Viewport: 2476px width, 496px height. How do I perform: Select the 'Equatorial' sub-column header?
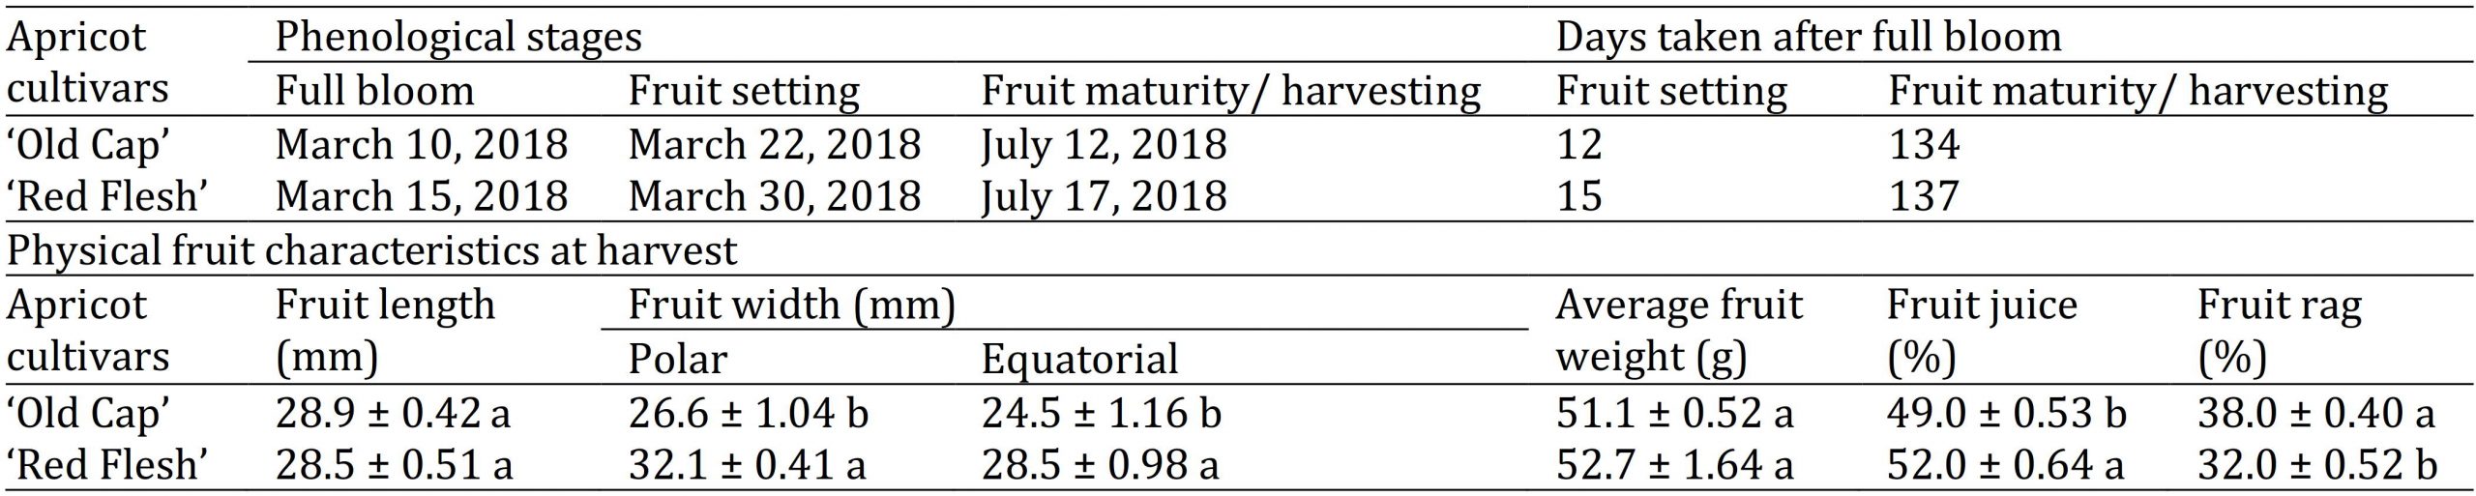coord(1080,361)
